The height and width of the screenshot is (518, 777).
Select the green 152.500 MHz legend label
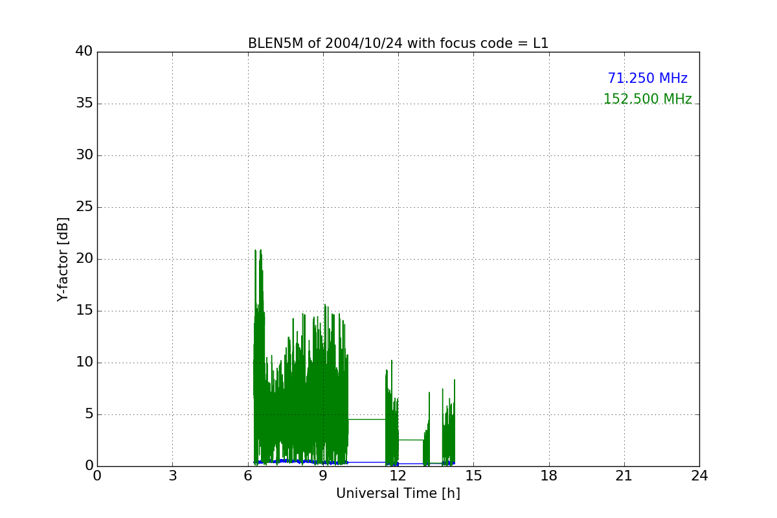tap(647, 99)
